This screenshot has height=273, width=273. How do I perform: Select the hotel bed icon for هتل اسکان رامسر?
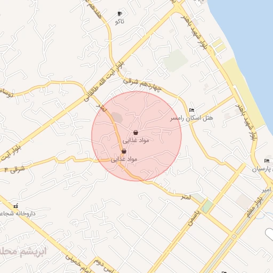191,110
